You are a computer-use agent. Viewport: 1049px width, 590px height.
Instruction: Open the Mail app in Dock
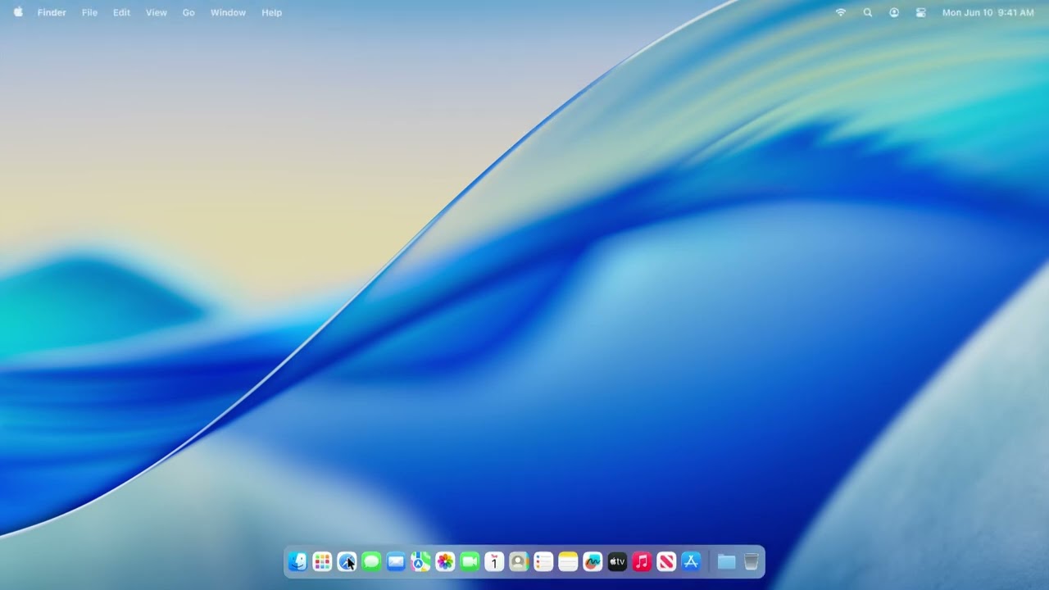pos(396,561)
